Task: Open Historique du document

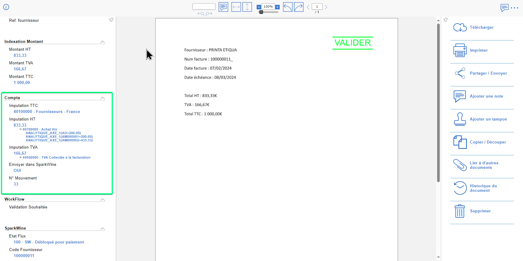Action: coord(483,188)
